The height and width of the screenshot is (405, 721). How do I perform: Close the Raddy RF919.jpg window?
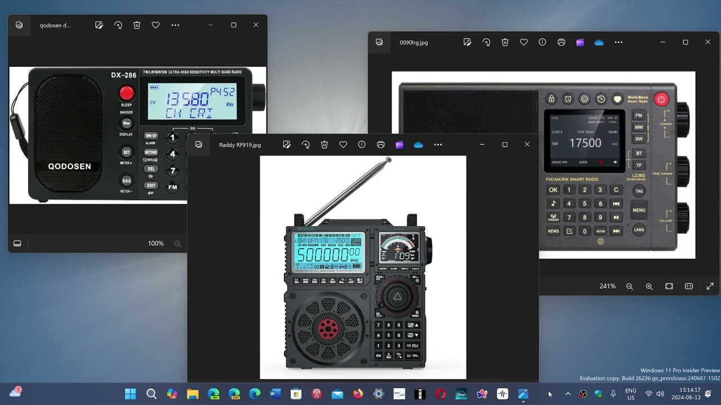click(527, 145)
